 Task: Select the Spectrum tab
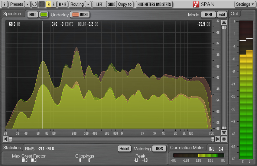coord(13,14)
